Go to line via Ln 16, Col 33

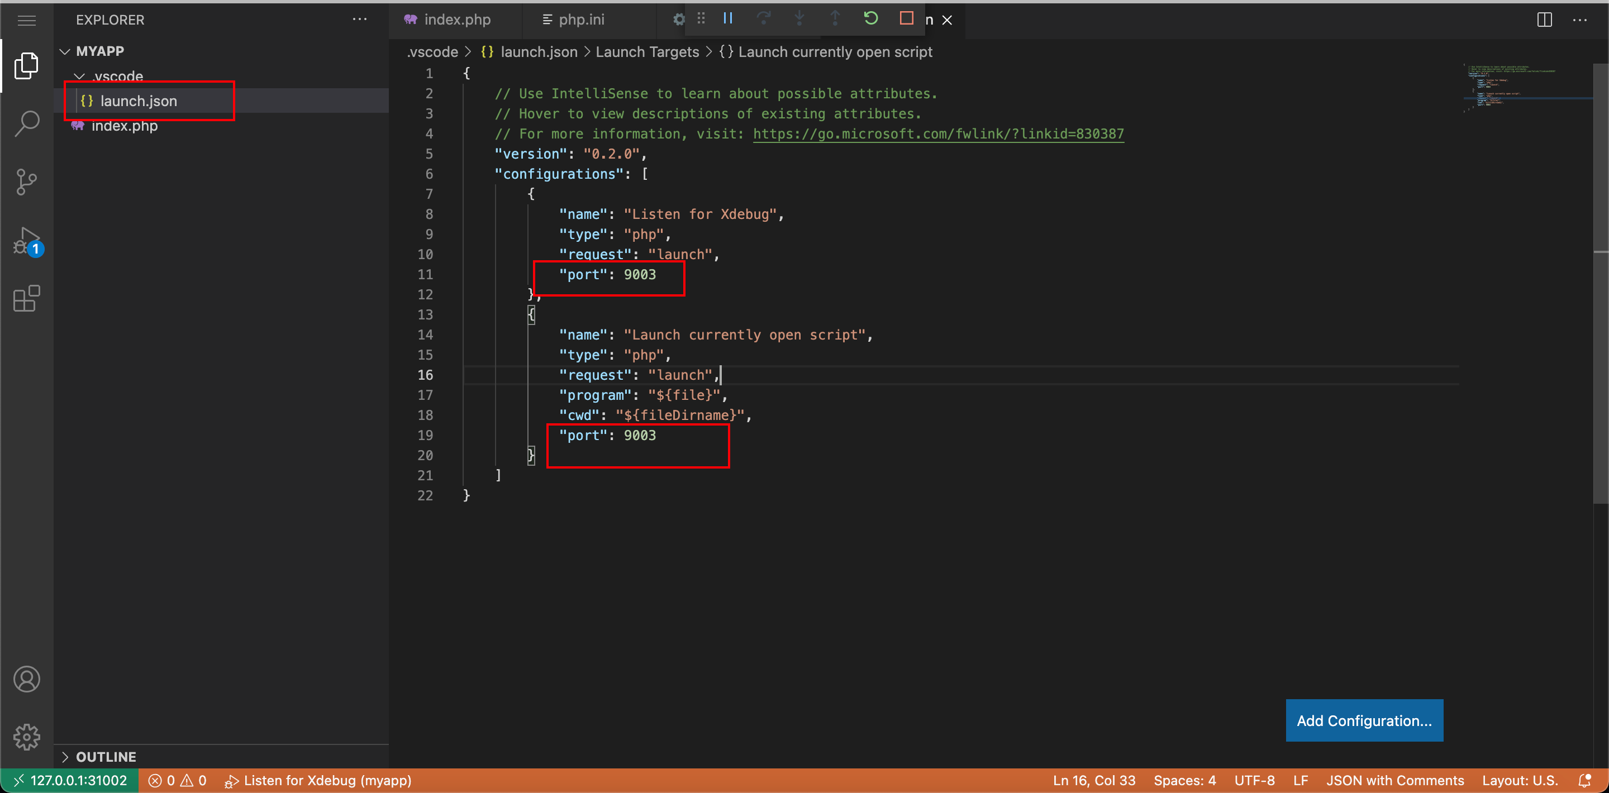point(1094,781)
